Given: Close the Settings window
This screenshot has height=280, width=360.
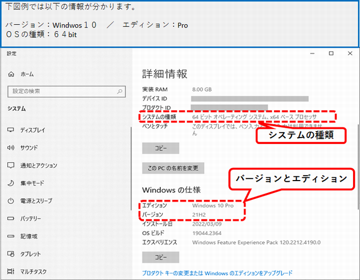Looking at the screenshot, I should (350, 53).
